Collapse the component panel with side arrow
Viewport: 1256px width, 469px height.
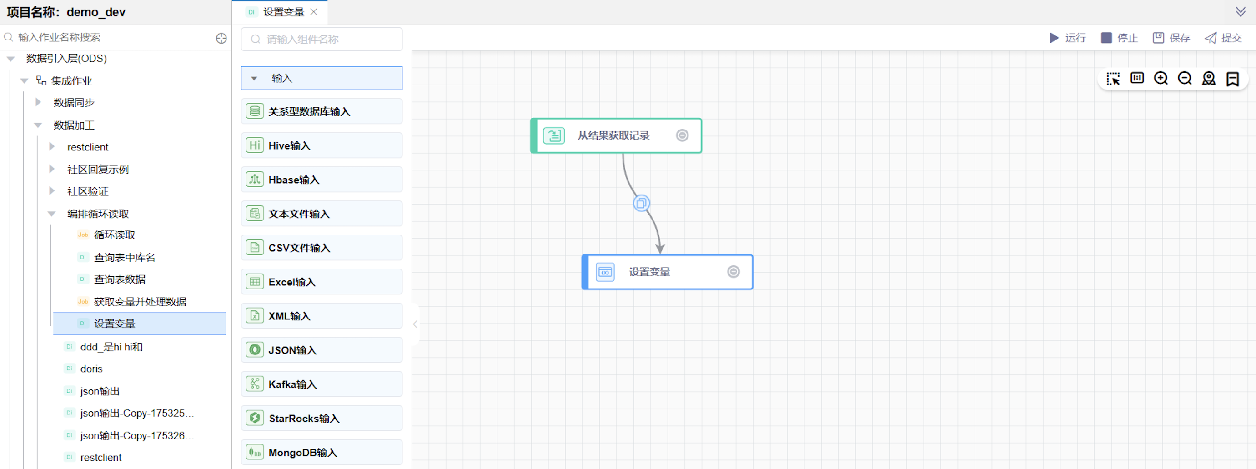[415, 324]
